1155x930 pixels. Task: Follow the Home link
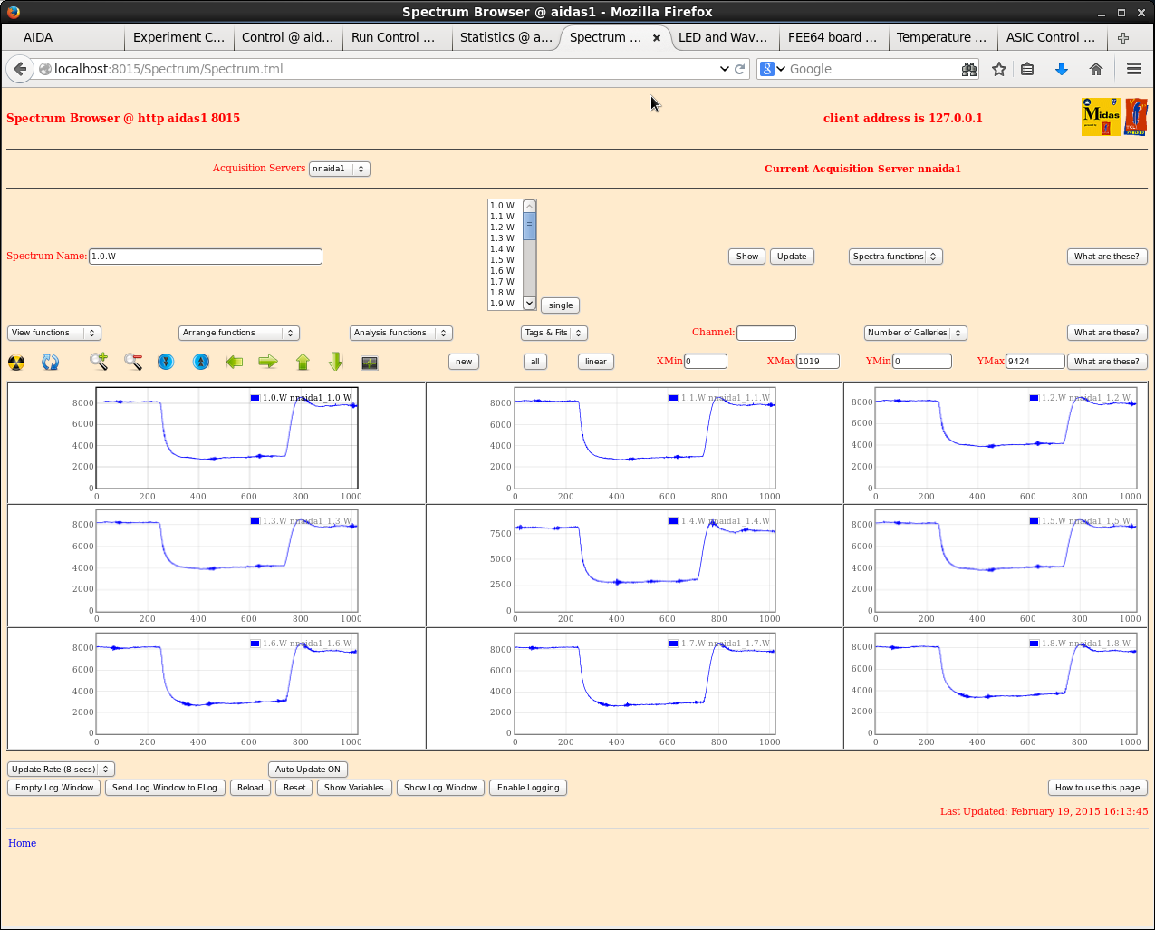22,843
